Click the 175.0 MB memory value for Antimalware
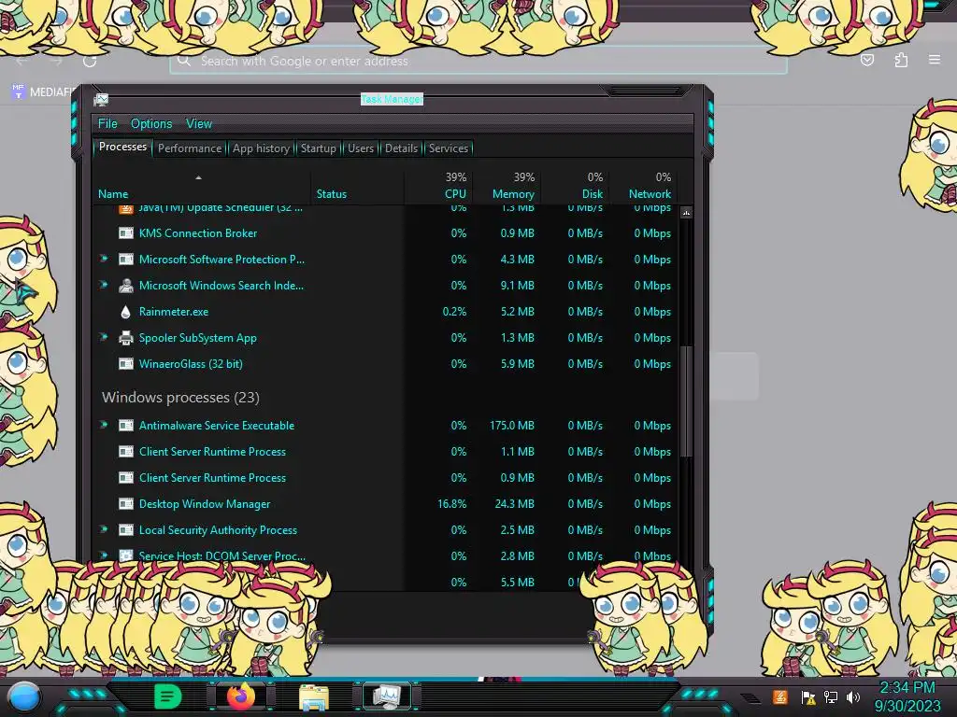This screenshot has width=957, height=717. 511,426
